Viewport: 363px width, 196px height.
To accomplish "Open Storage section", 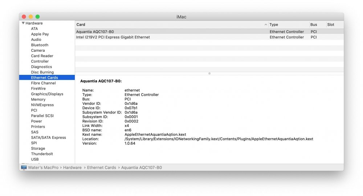I will pos(38,148).
